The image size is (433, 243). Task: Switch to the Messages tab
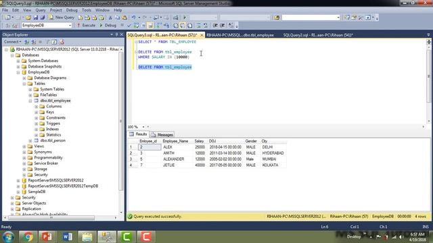pos(162,135)
